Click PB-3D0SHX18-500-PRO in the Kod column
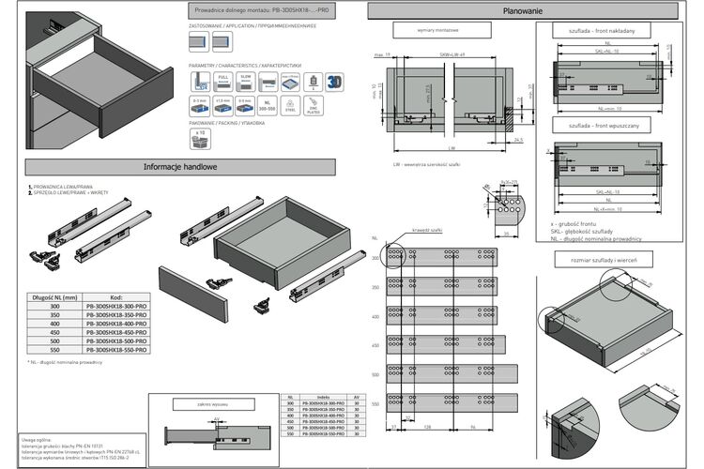This screenshot has height=469, width=704. click(116, 341)
